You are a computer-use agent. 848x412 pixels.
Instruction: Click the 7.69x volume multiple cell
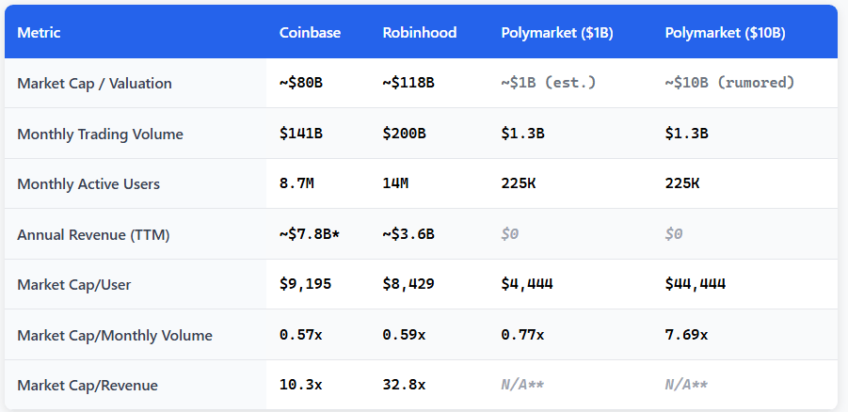pos(686,335)
